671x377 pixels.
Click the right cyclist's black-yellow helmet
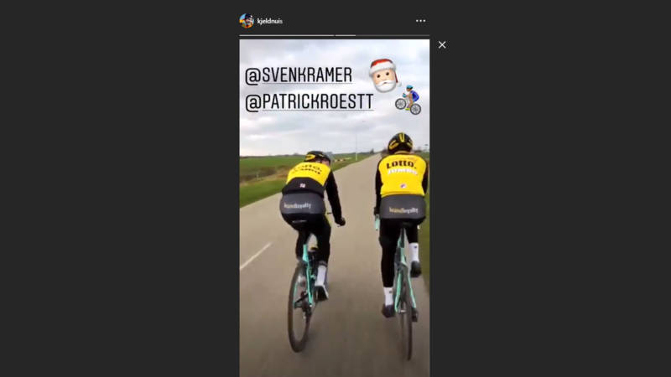click(400, 142)
